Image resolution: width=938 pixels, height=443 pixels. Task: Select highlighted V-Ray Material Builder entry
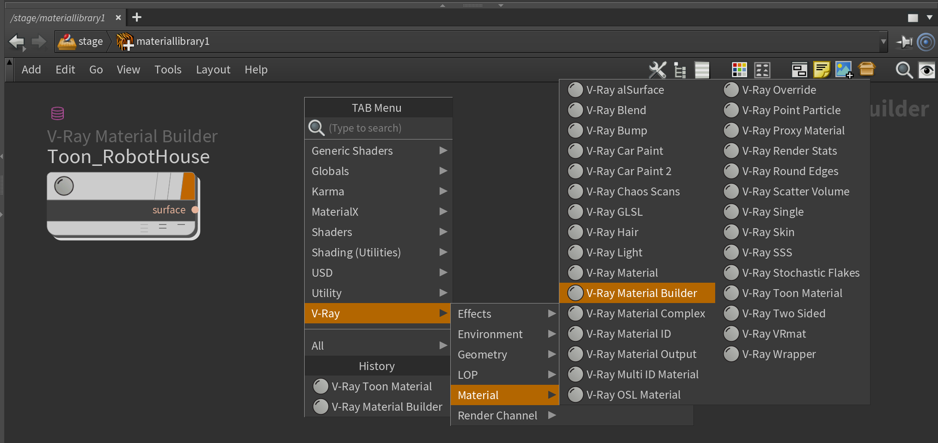[637, 293]
